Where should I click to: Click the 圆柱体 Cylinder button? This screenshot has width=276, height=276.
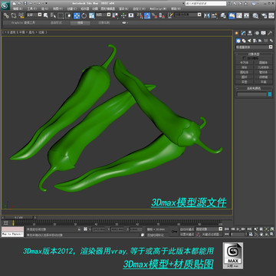point(245,72)
